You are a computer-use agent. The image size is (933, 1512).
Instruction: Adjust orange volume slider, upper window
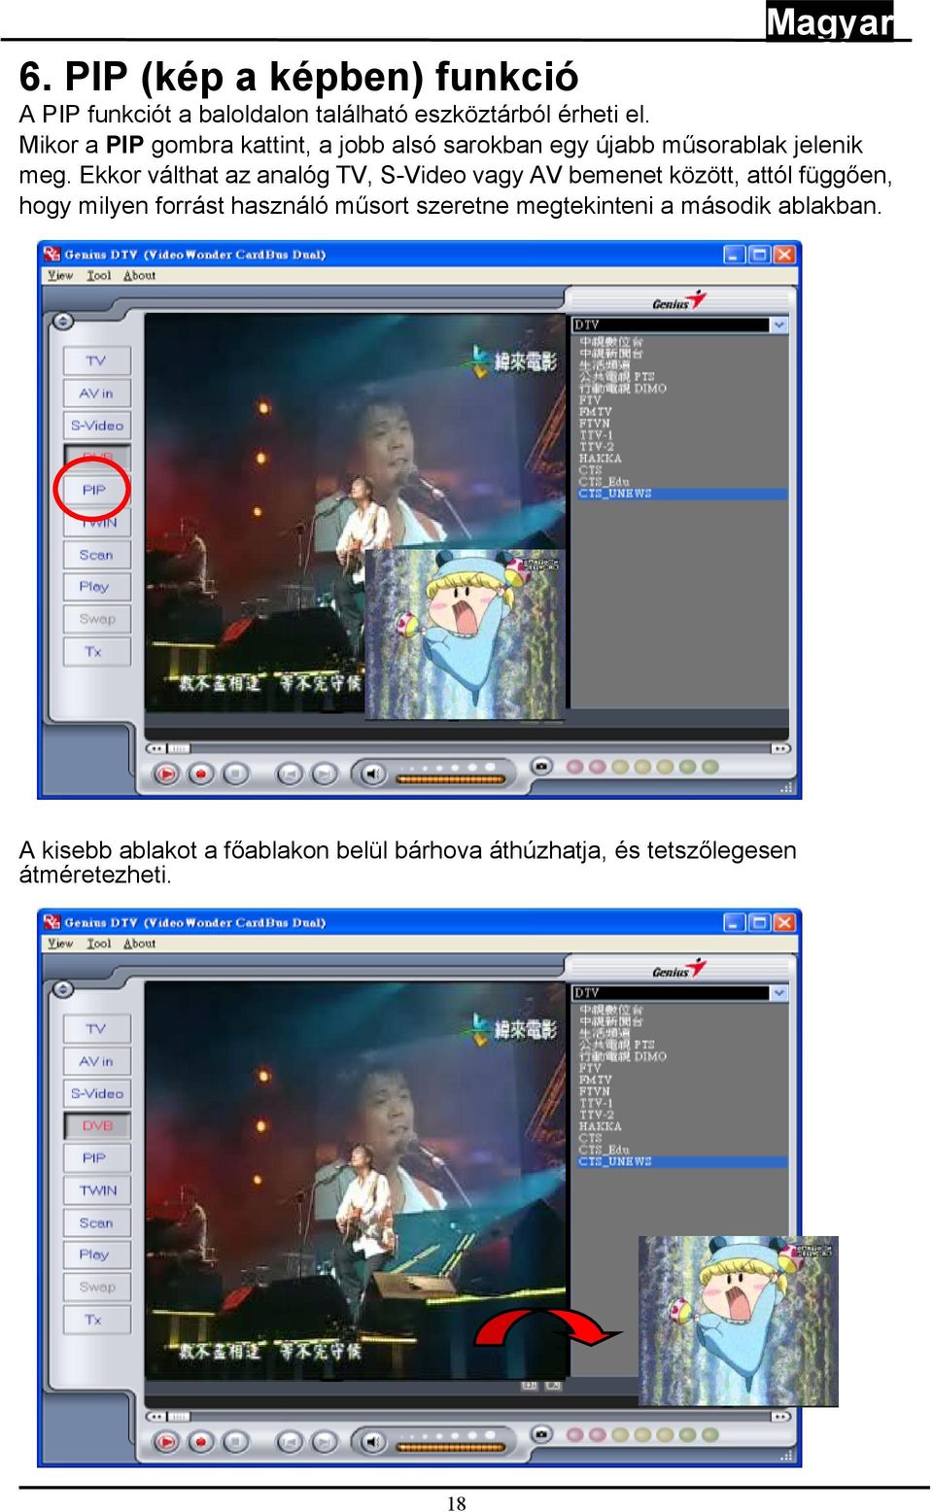(450, 778)
